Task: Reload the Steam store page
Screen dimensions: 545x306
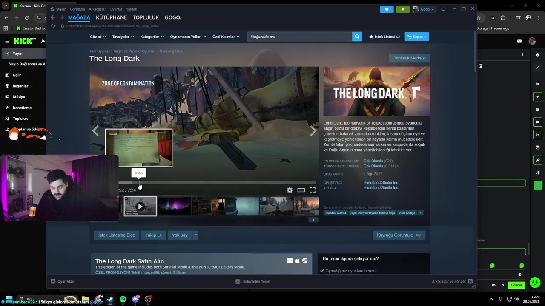Action: 53,25
